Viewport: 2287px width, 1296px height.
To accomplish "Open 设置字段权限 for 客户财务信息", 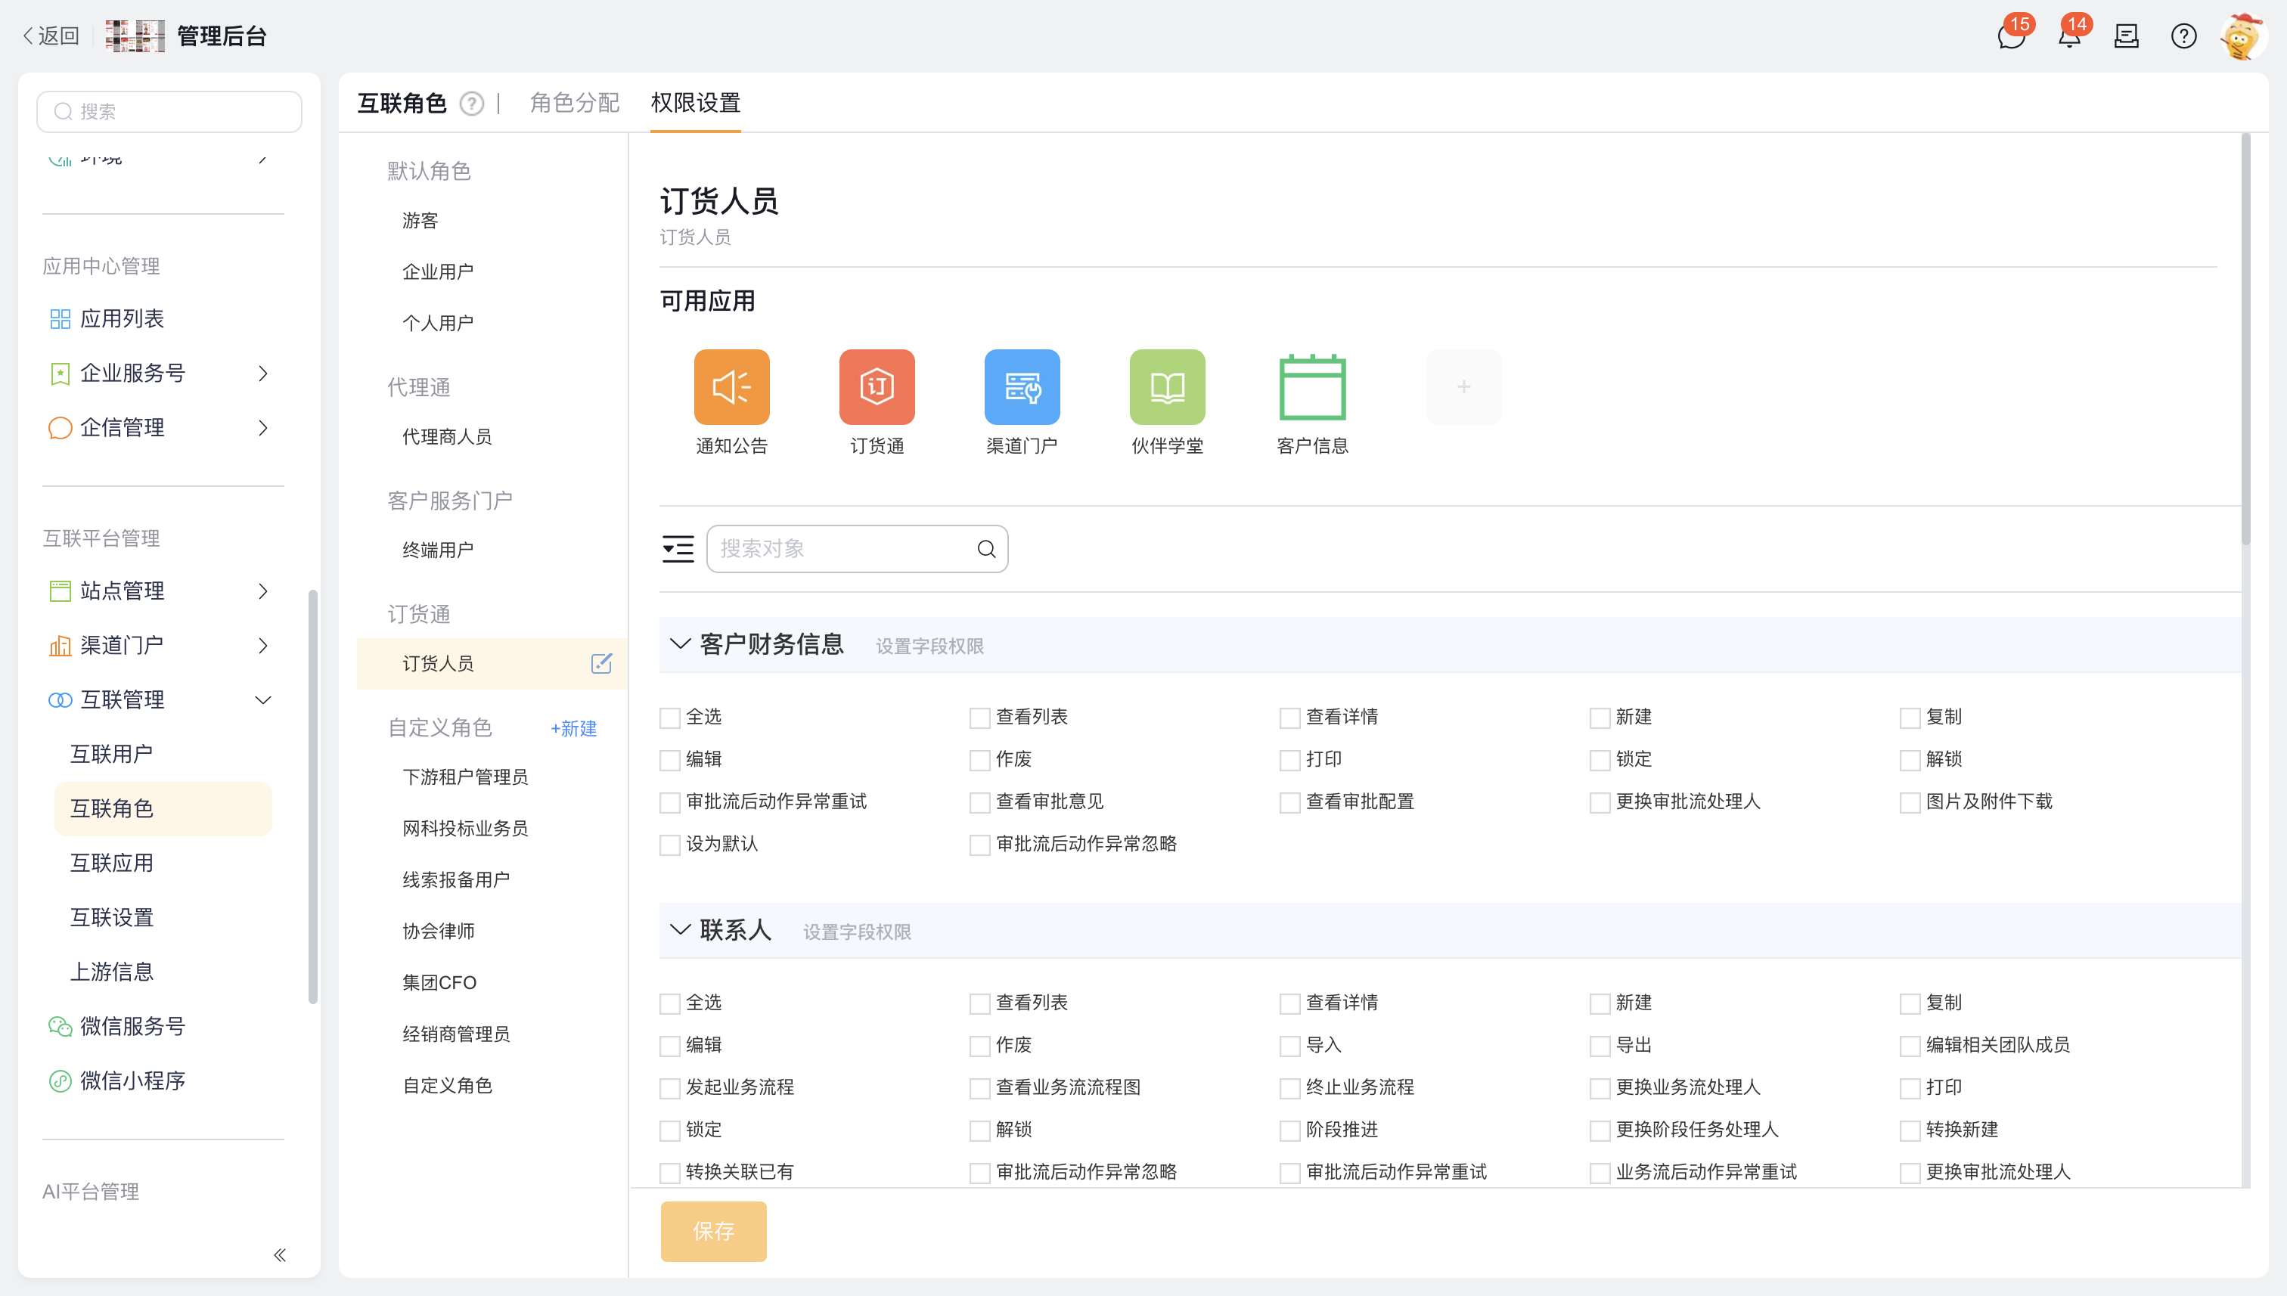I will [929, 645].
